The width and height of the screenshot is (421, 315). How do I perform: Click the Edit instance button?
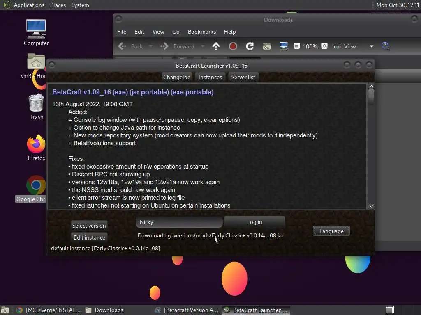89,237
